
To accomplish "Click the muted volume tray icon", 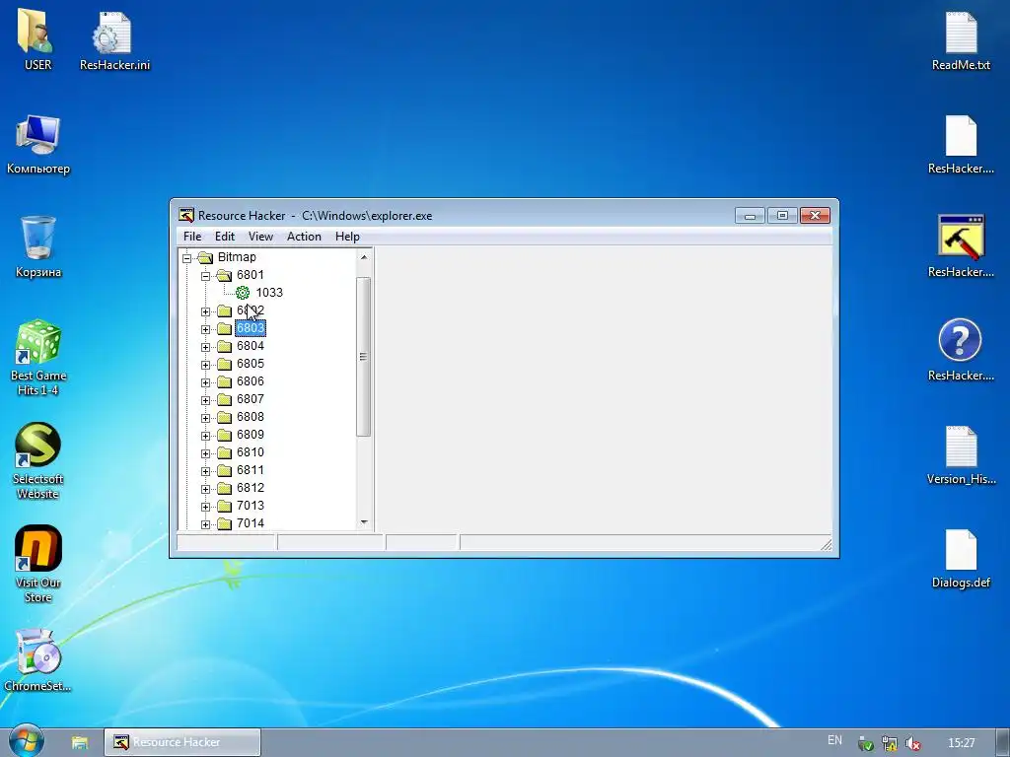I will tap(912, 743).
